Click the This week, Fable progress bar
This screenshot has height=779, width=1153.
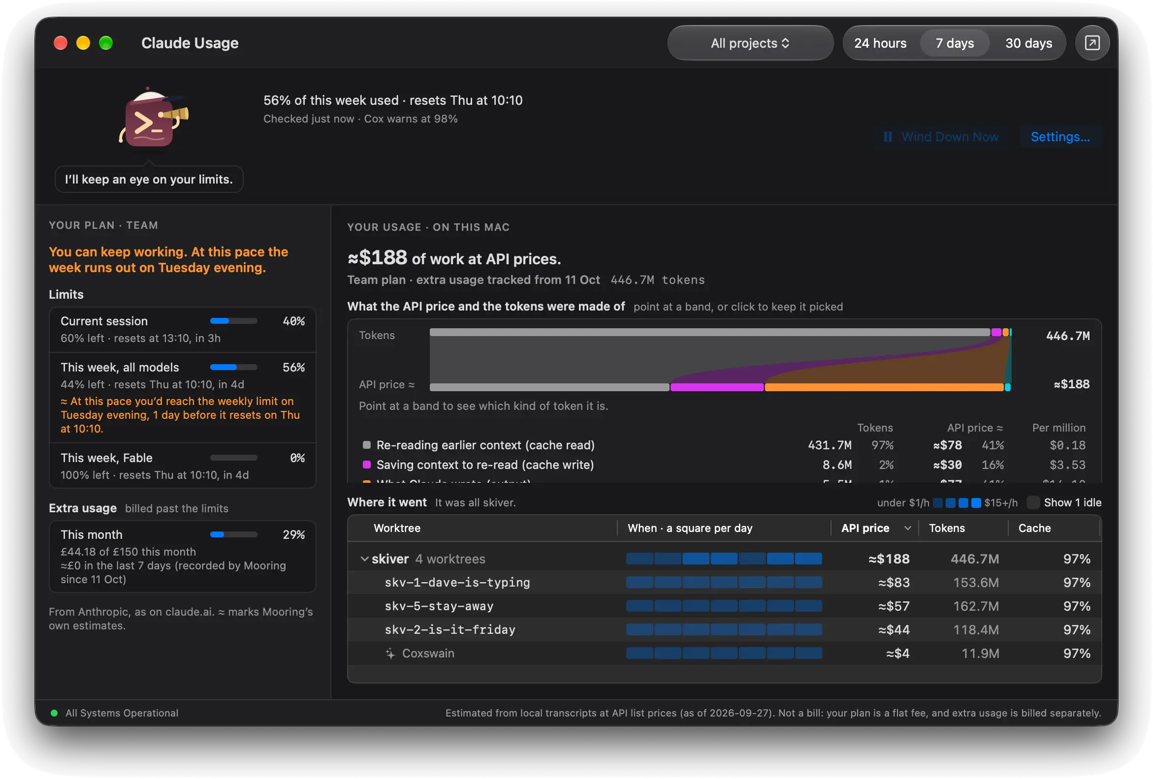pyautogui.click(x=233, y=458)
